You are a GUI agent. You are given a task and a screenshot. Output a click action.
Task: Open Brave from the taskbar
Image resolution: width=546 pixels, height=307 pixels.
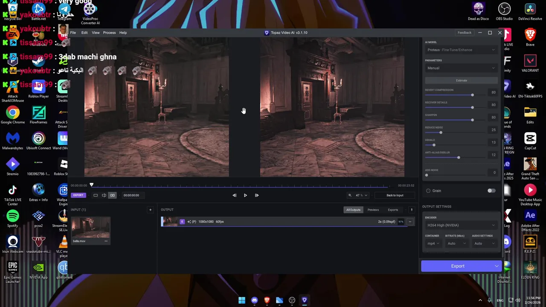[267, 300]
